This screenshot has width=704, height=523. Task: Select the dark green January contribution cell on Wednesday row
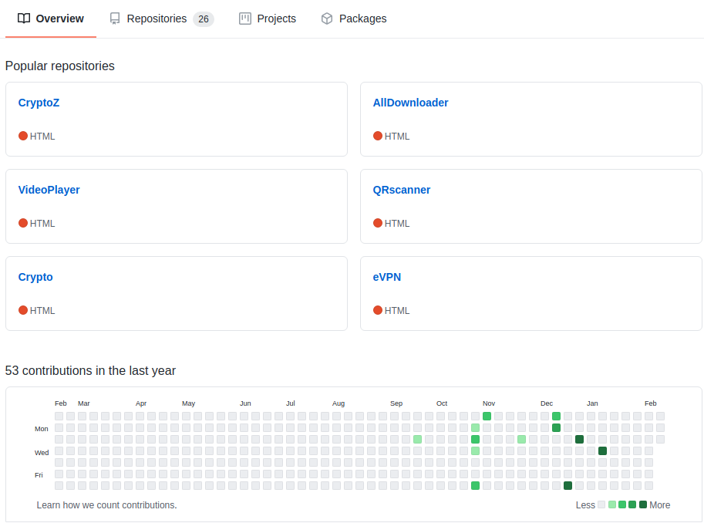602,450
